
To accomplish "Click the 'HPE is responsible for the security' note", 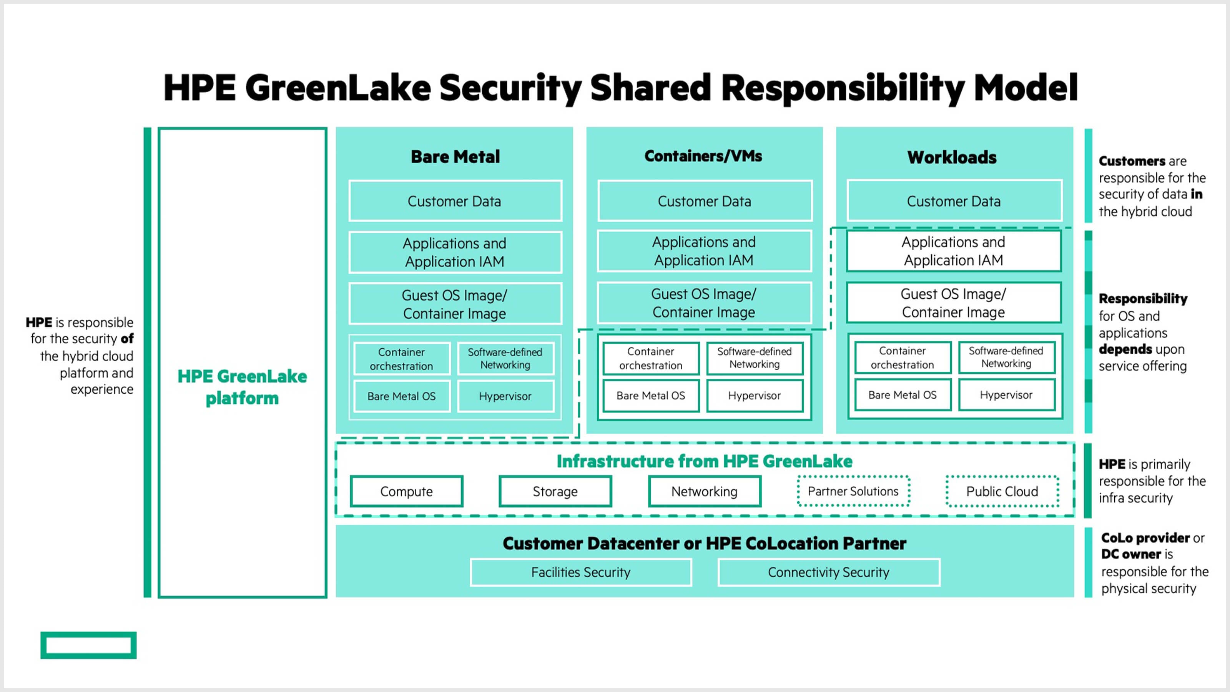I will [x=80, y=356].
